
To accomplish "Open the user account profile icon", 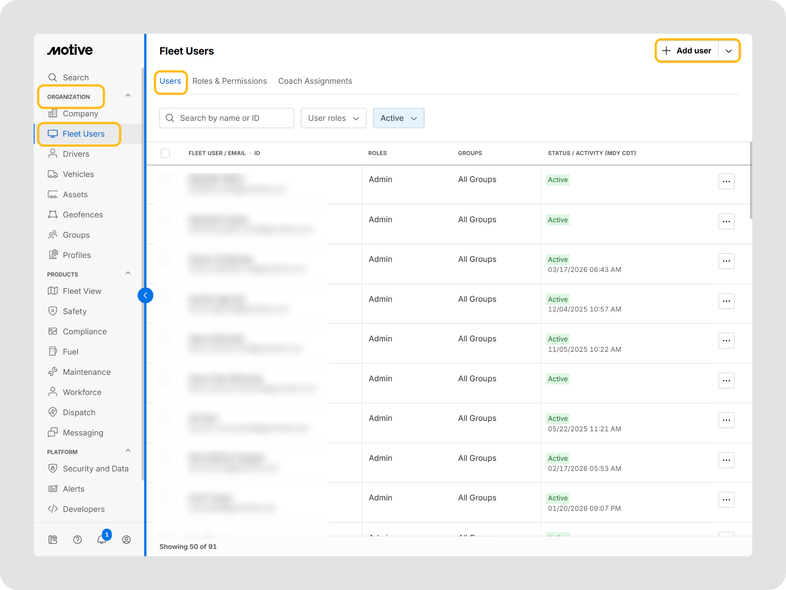I will tap(126, 540).
